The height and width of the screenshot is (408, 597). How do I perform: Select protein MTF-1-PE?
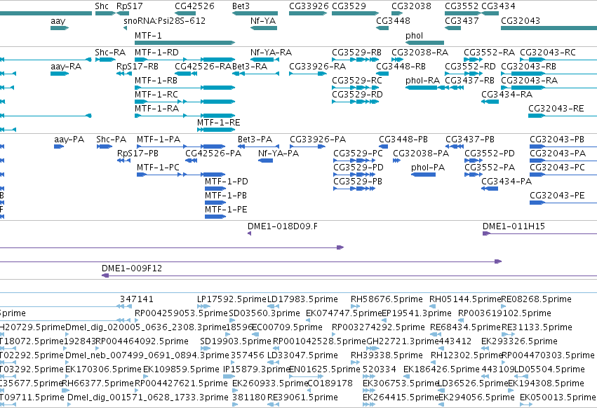(x=215, y=217)
